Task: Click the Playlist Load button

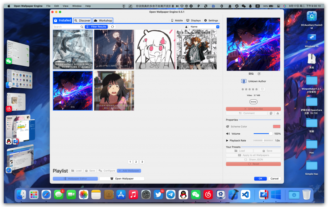Action: click(x=76, y=171)
